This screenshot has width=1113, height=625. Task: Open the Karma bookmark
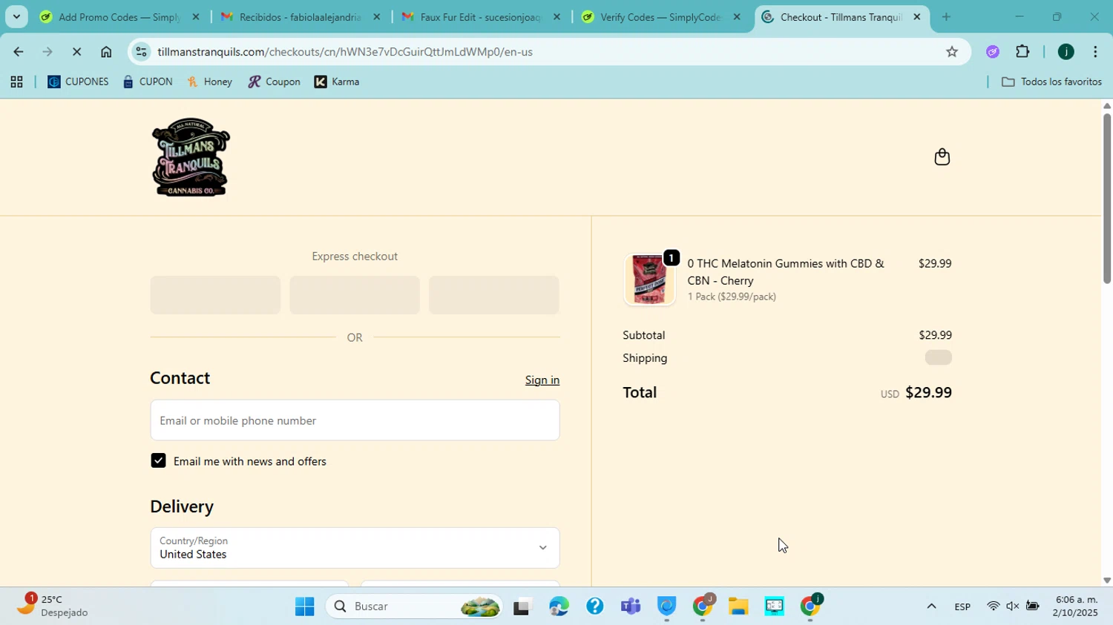(338, 82)
